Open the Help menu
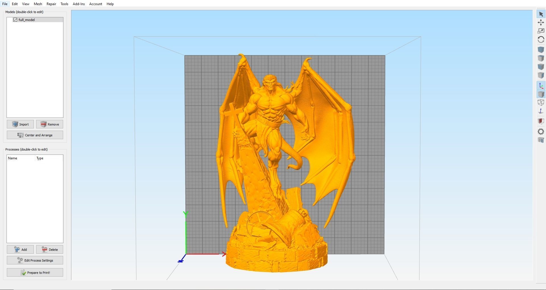 [110, 4]
